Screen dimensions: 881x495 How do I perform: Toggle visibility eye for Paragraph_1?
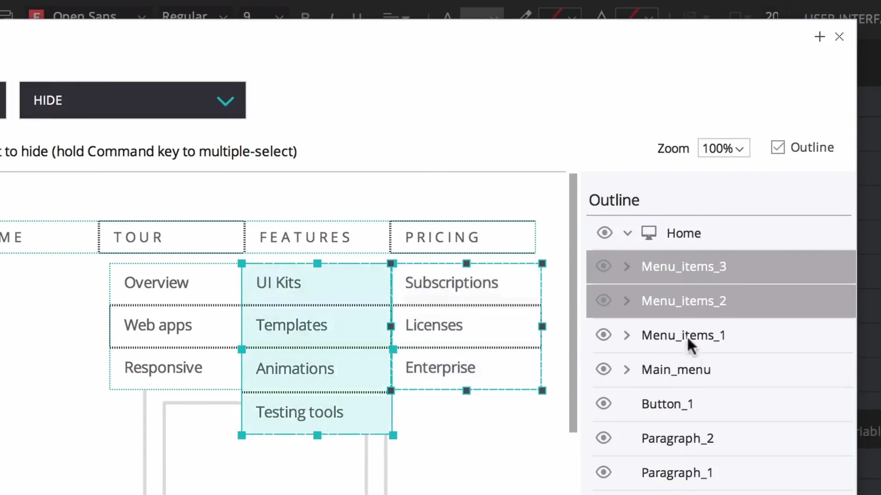[x=603, y=473]
